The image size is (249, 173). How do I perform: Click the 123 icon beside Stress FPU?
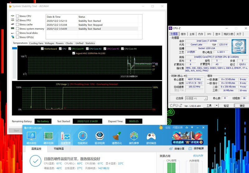12,20
